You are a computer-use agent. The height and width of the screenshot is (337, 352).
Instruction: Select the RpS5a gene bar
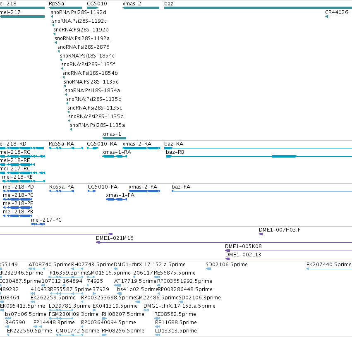(x=65, y=8)
